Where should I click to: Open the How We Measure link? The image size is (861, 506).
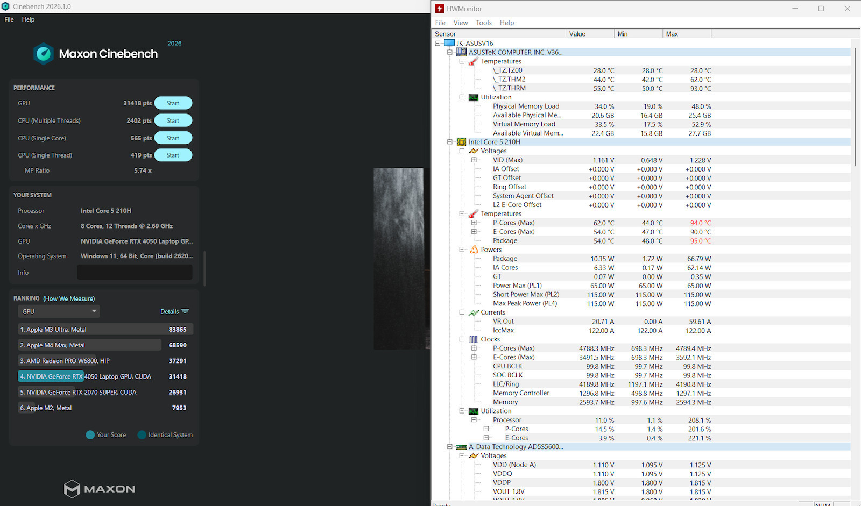pos(69,298)
